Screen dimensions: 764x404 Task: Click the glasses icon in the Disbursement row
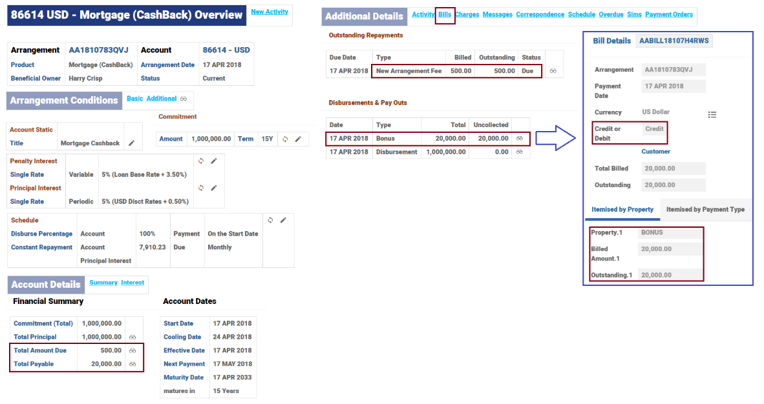click(520, 152)
